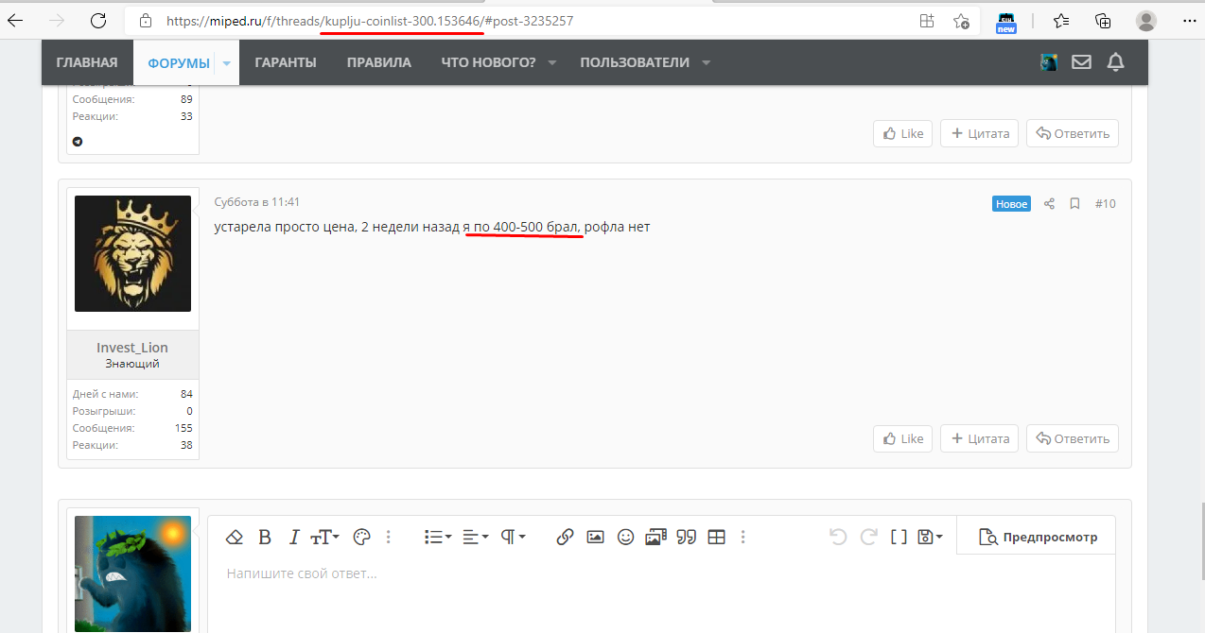This screenshot has height=633, width=1205.
Task: Open the Суббота в 11:41 timestamp link
Action: (x=257, y=202)
